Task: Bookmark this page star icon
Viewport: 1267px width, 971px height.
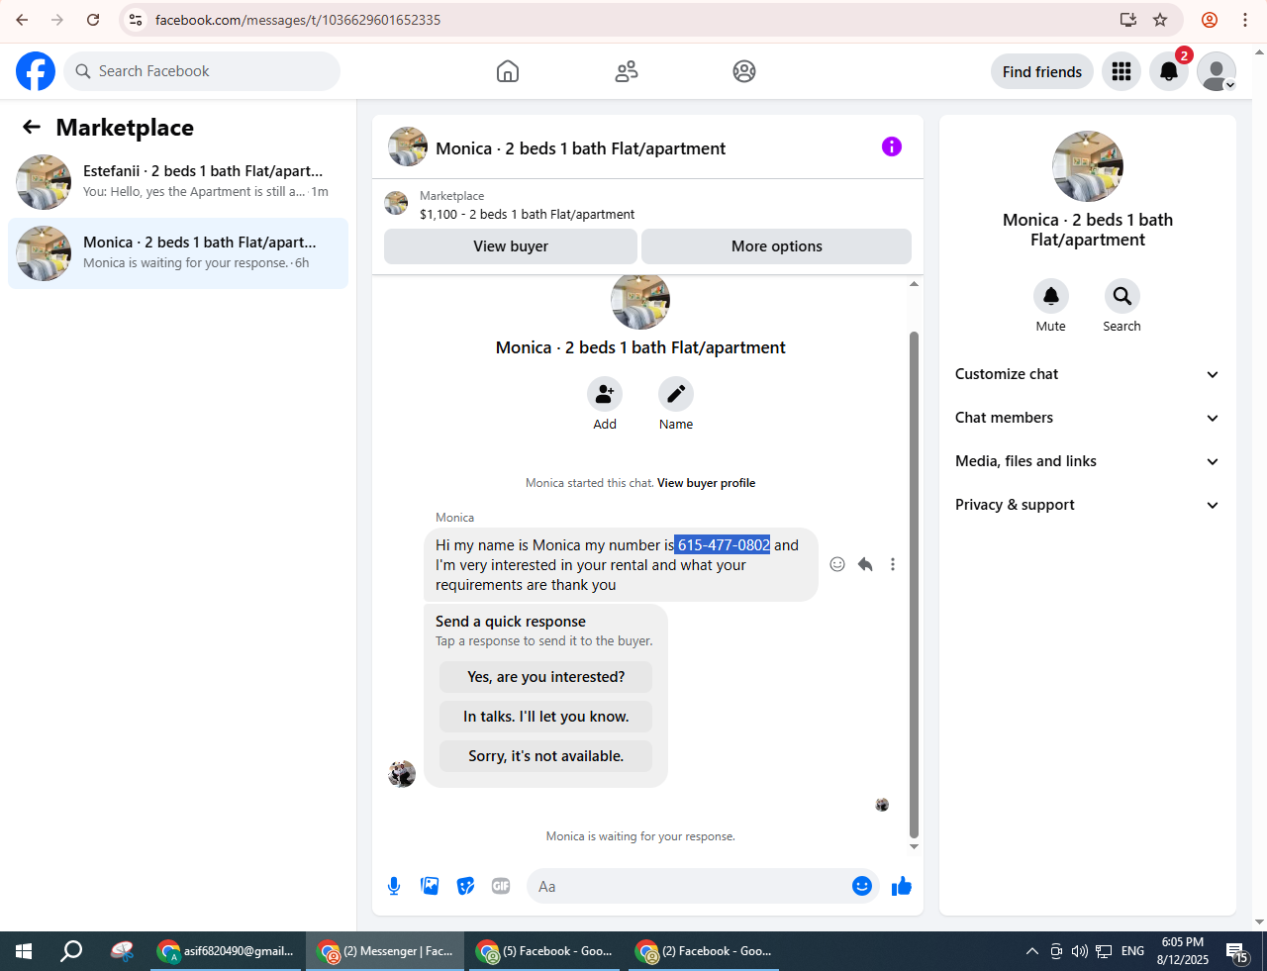Action: (1160, 20)
